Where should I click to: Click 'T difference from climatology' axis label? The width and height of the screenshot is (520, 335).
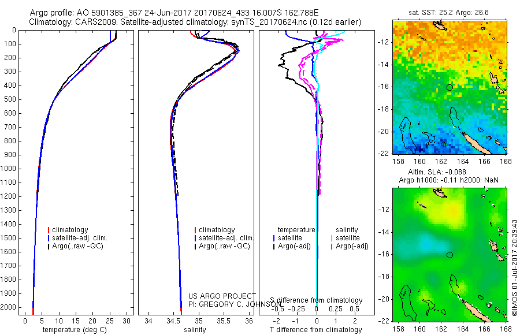[315, 330]
